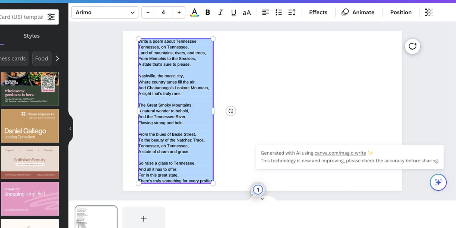This screenshot has height=228, width=456.
Task: Show more category chips with arrow
Action: [57, 59]
